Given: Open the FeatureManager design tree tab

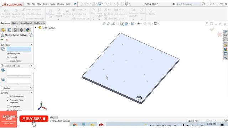Looking at the screenshot, I should click(x=3, y=30).
